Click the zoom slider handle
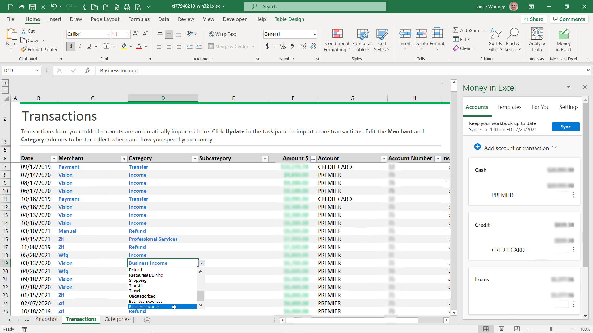Image resolution: width=593 pixels, height=333 pixels. [x=551, y=329]
